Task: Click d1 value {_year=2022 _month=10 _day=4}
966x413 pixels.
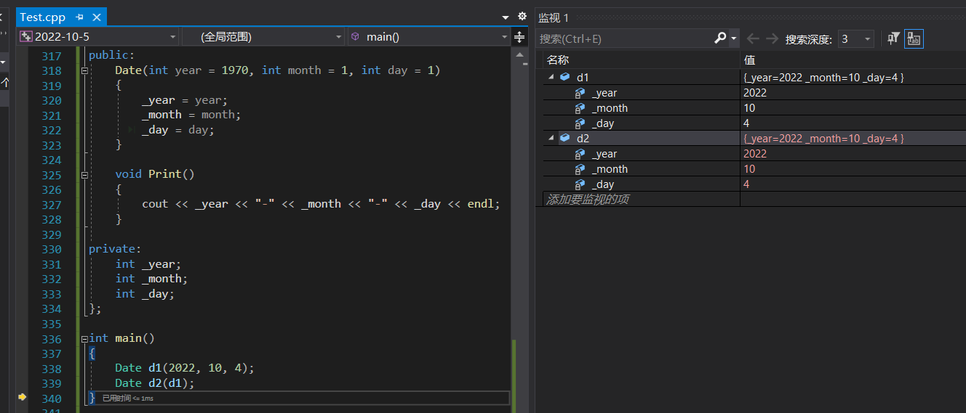Action: tap(823, 77)
